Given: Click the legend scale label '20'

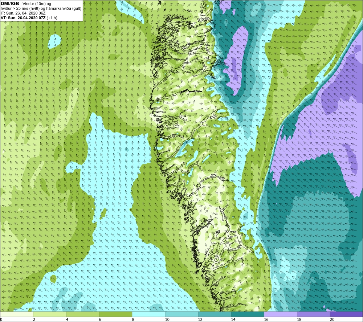Looking at the screenshot, I should (x=332, y=319).
